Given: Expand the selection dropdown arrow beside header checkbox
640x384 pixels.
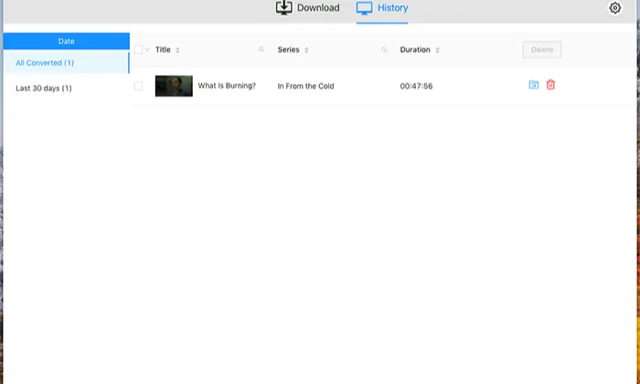Looking at the screenshot, I should tap(147, 49).
